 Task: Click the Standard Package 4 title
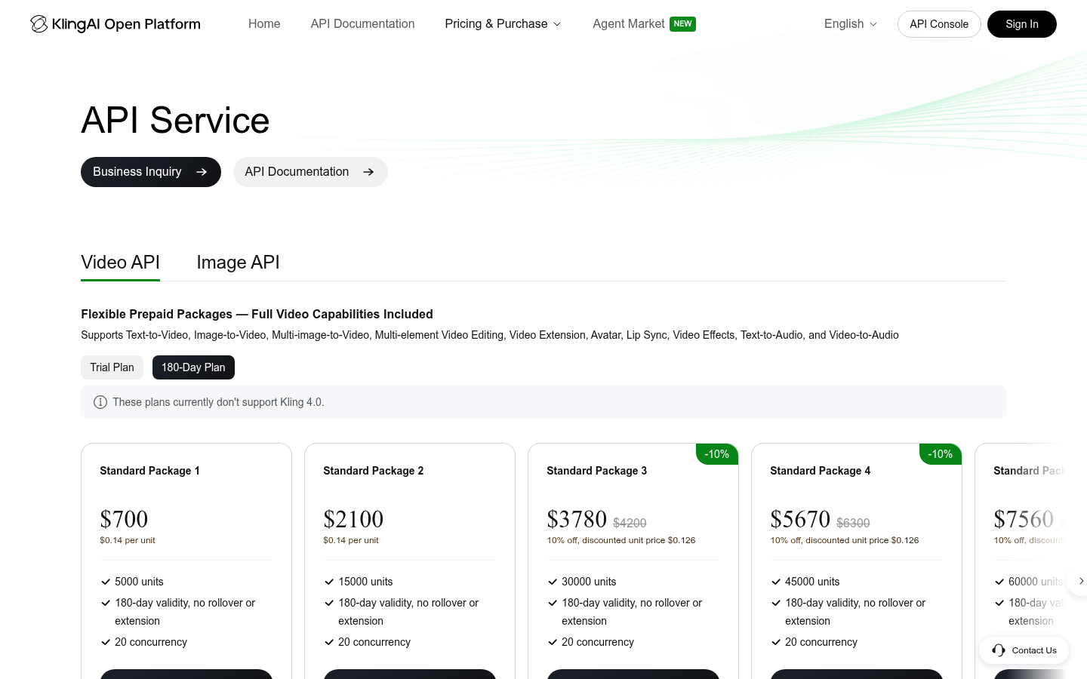click(x=820, y=471)
